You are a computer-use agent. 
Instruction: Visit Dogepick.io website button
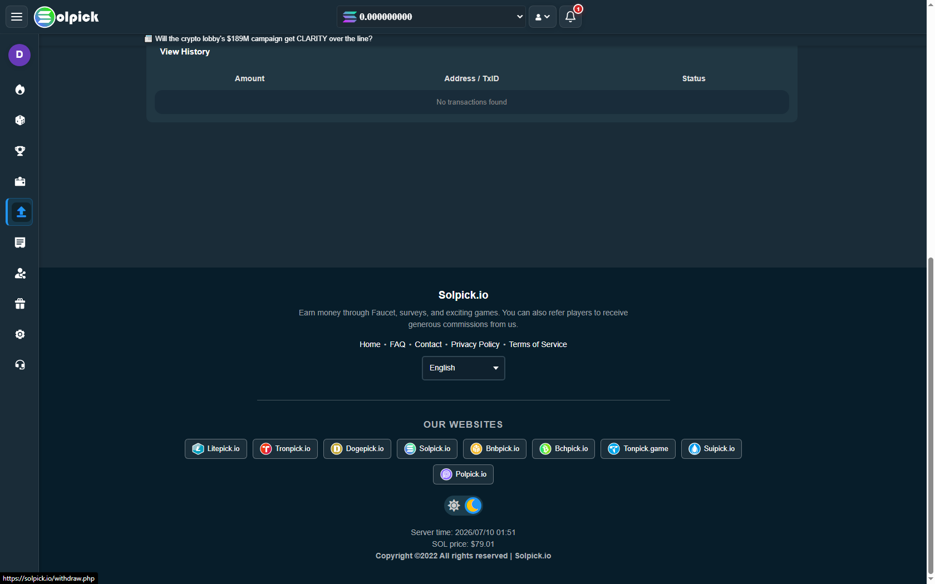point(357,449)
